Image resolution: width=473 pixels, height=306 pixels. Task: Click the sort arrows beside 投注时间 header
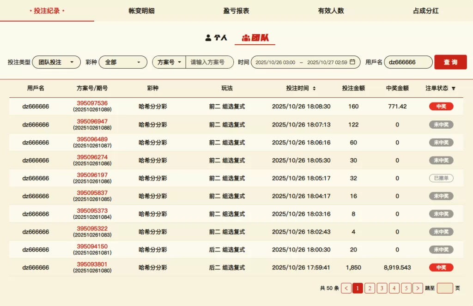pyautogui.click(x=314, y=88)
